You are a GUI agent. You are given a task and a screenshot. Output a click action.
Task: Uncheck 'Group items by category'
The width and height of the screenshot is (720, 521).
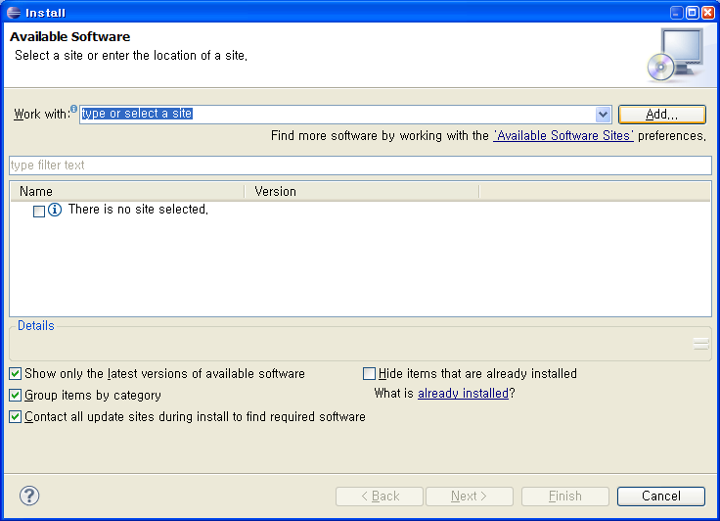15,395
